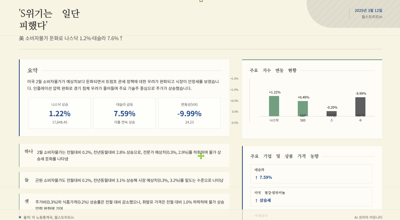Screen dimensions: 400x220
Task: Select the 변동성(VIX) -9.99% stat card
Action: pyautogui.click(x=189, y=113)
